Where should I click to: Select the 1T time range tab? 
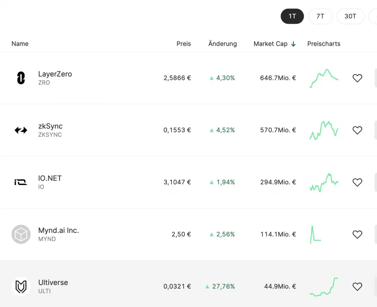click(292, 16)
